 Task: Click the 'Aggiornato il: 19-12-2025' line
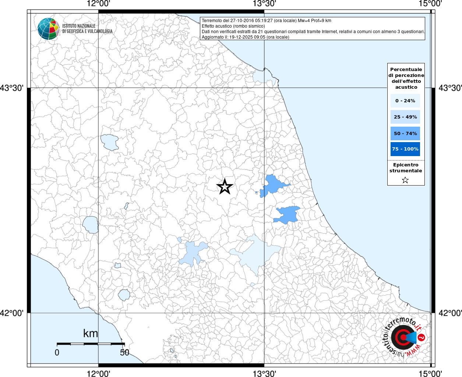(245, 37)
